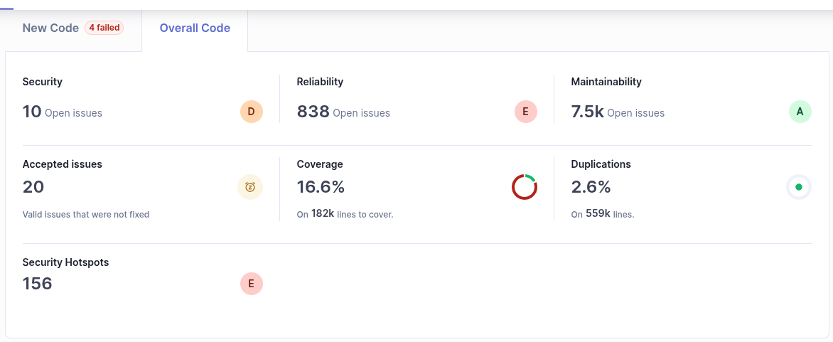Open the 156 Security Hotspots link
833x342 pixels.
pos(38,284)
